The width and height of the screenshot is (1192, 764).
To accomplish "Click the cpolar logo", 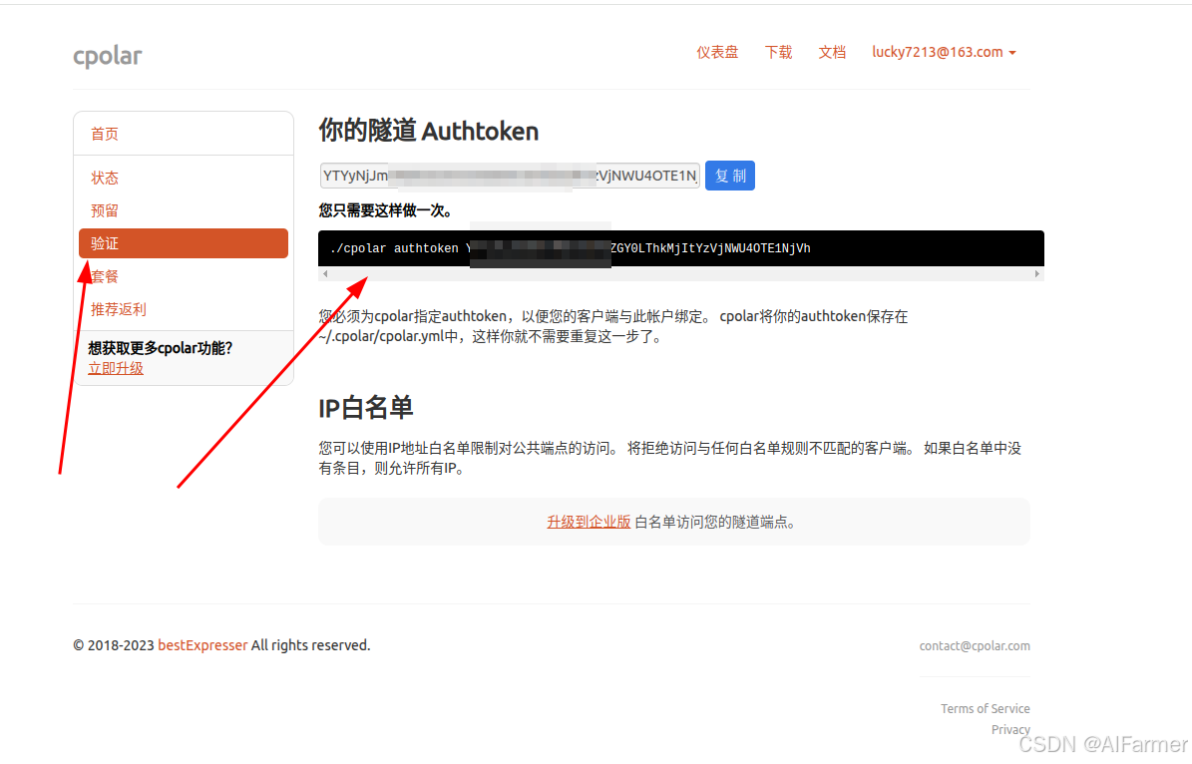I will pyautogui.click(x=107, y=56).
